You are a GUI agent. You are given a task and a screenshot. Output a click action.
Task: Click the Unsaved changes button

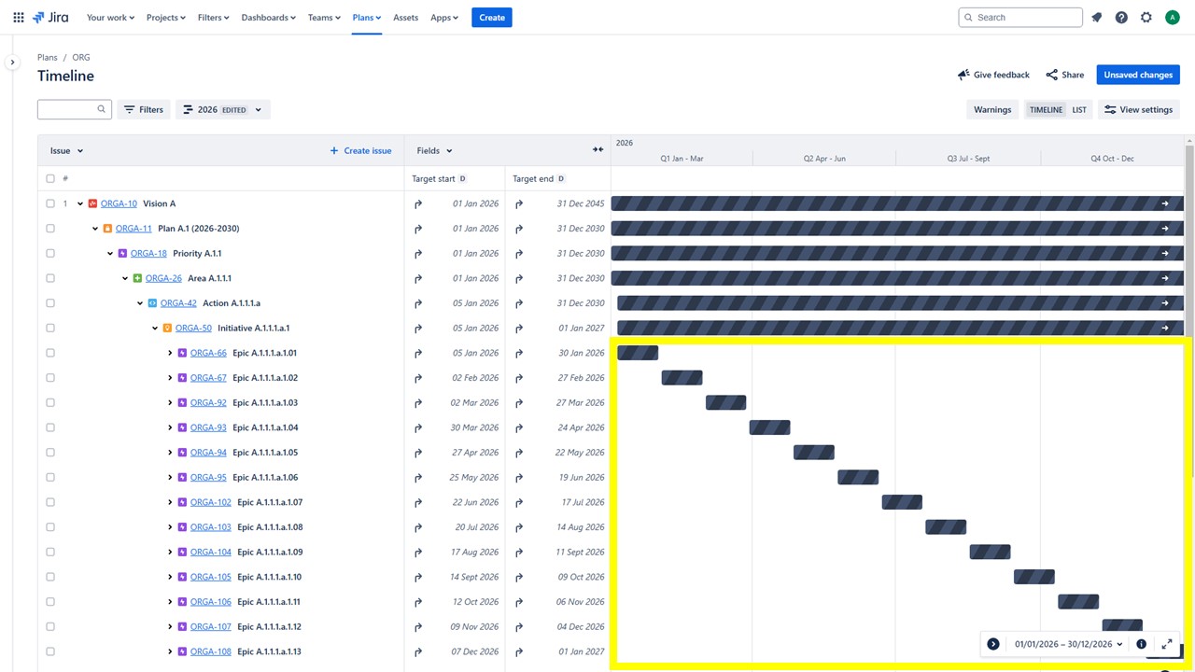pos(1138,75)
